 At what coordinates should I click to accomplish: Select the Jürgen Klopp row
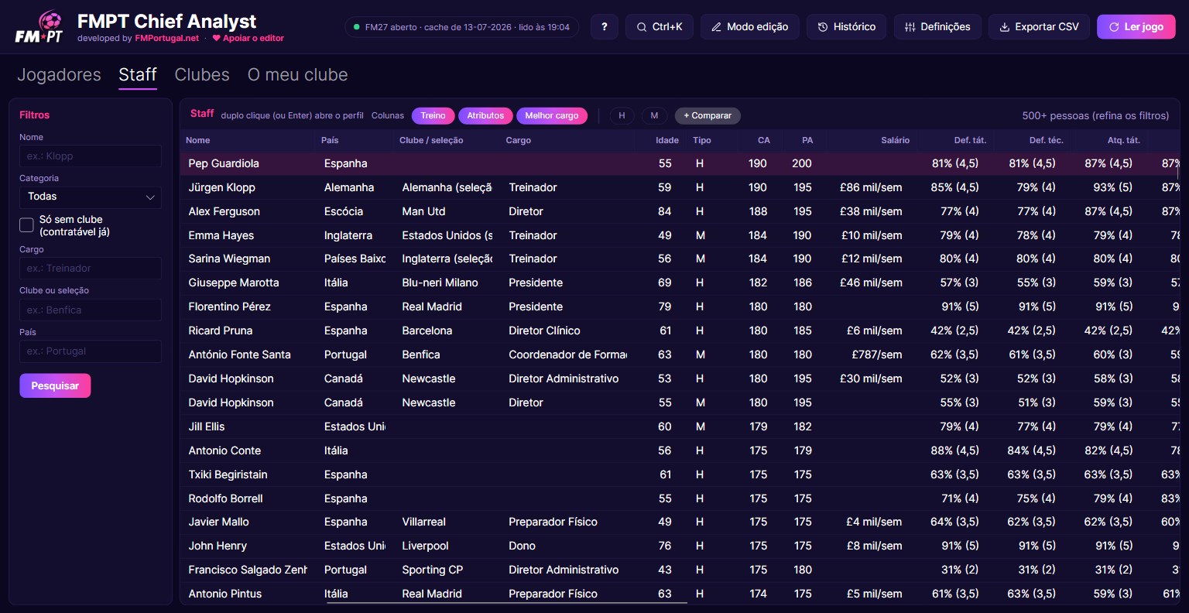coord(680,187)
